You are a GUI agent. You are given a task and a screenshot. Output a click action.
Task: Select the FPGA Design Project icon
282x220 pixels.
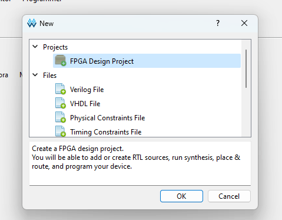pyautogui.click(x=60, y=61)
